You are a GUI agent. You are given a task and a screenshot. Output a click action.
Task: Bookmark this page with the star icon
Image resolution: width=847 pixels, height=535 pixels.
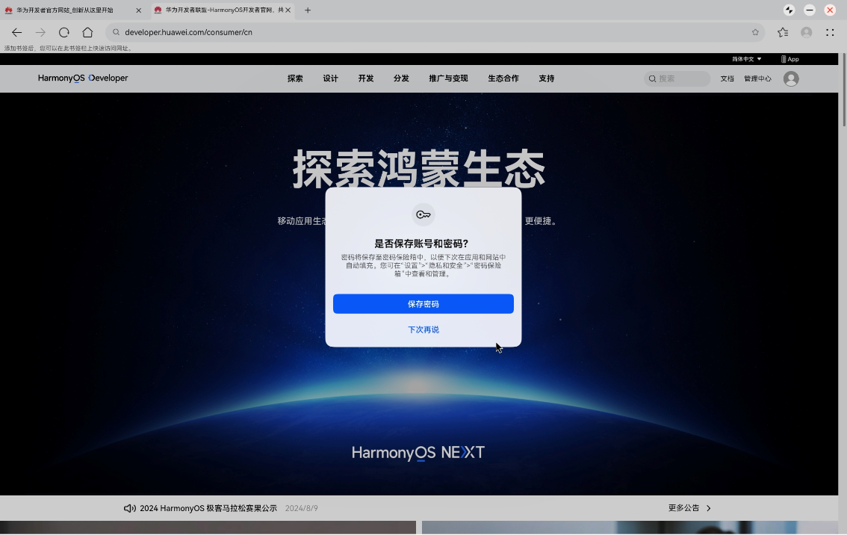tap(755, 32)
